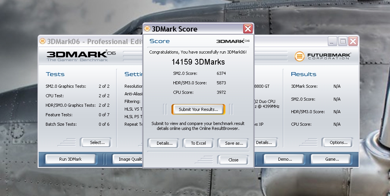Minimize the 3DMark06 main window
The height and width of the screenshot is (196, 390).
coord(332,41)
